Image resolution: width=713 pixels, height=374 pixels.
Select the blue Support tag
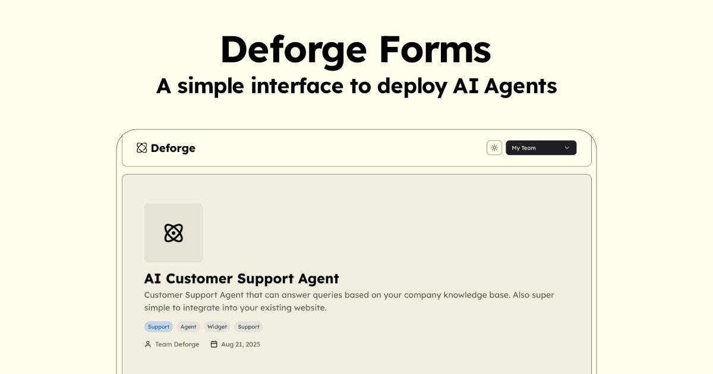click(159, 327)
